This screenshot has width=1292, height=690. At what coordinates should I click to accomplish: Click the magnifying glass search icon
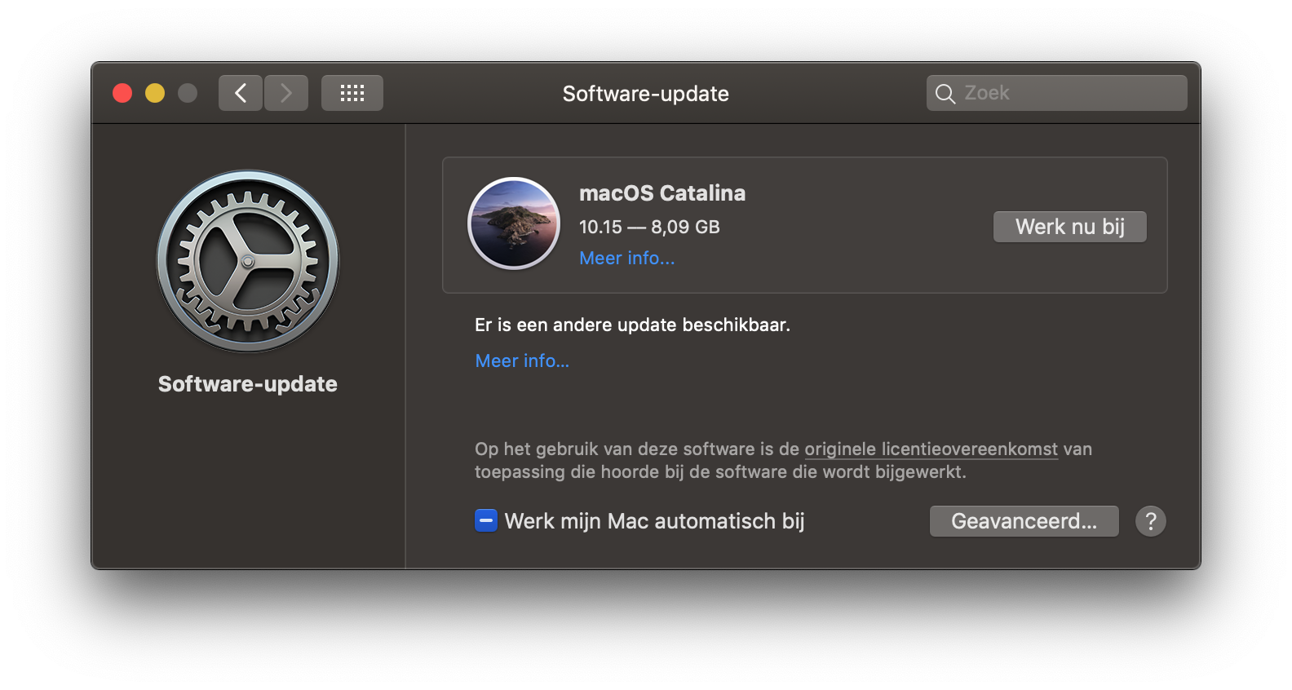coord(945,94)
